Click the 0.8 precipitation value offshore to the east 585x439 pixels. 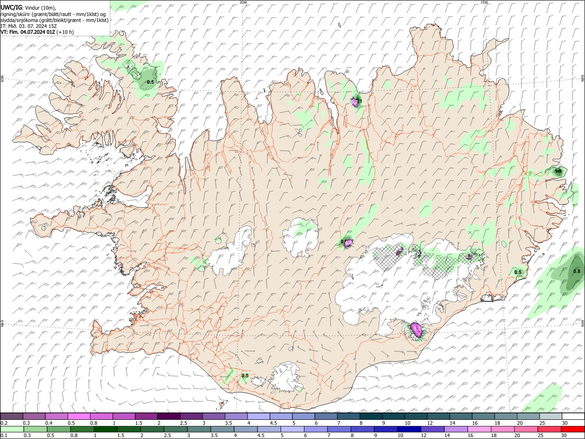tap(576, 271)
